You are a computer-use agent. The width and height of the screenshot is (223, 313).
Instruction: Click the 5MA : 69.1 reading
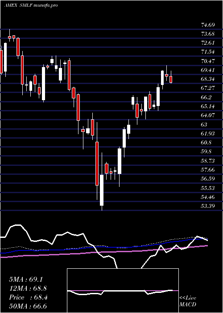26,279
